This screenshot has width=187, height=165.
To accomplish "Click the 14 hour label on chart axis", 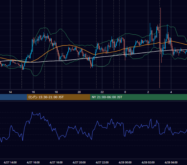I will (10, 92).
